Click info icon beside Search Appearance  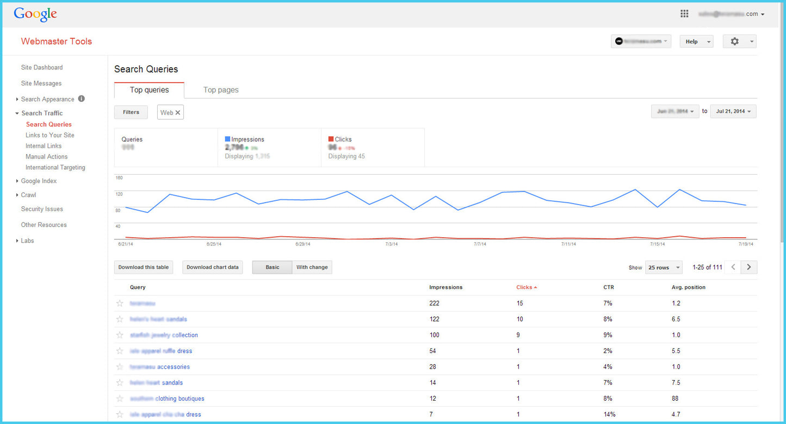pyautogui.click(x=82, y=99)
